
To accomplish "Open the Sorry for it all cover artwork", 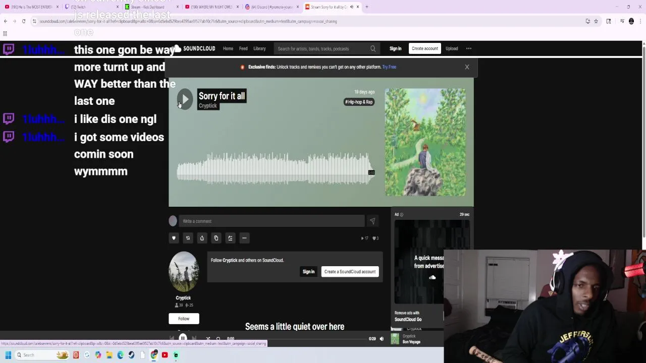I will click(425, 142).
